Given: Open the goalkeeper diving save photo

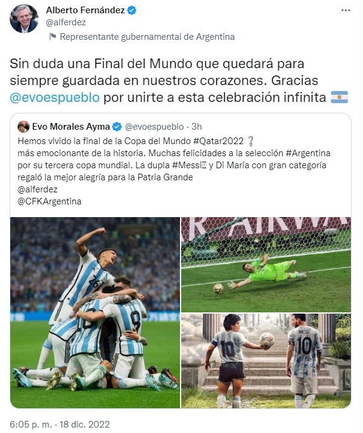Looking at the screenshot, I should [x=266, y=265].
